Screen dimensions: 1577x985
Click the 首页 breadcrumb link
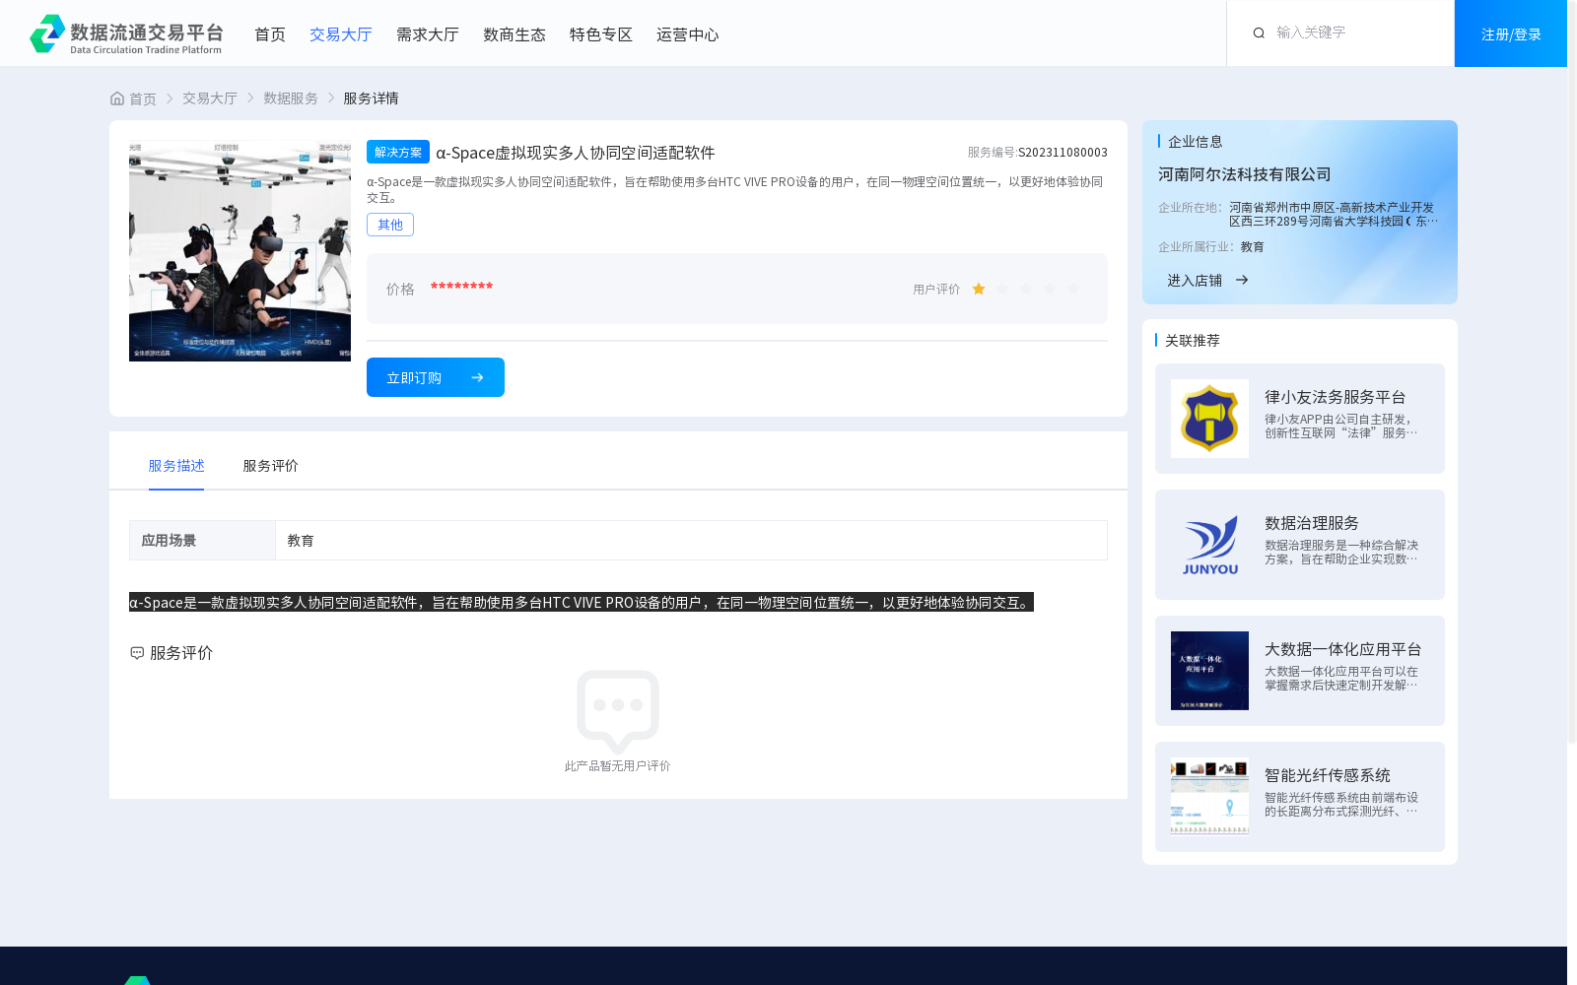[143, 98]
